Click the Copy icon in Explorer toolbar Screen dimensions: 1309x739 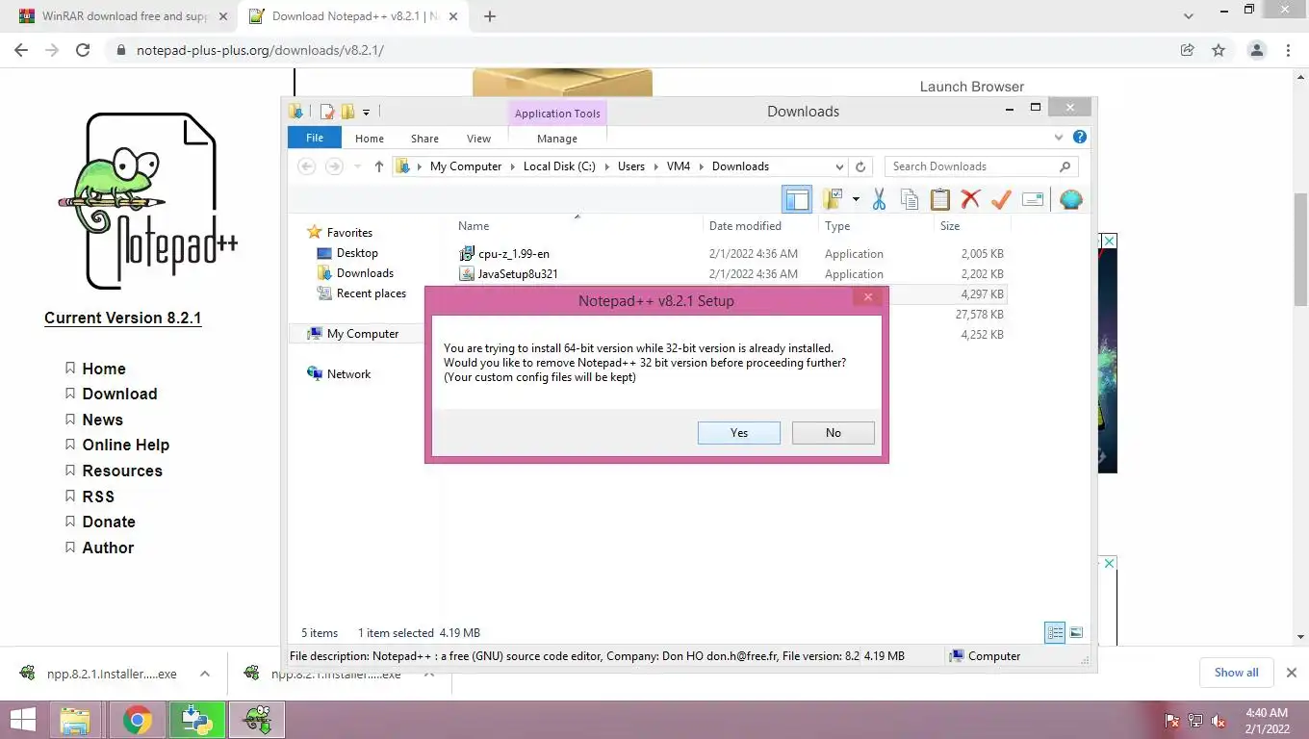click(910, 199)
